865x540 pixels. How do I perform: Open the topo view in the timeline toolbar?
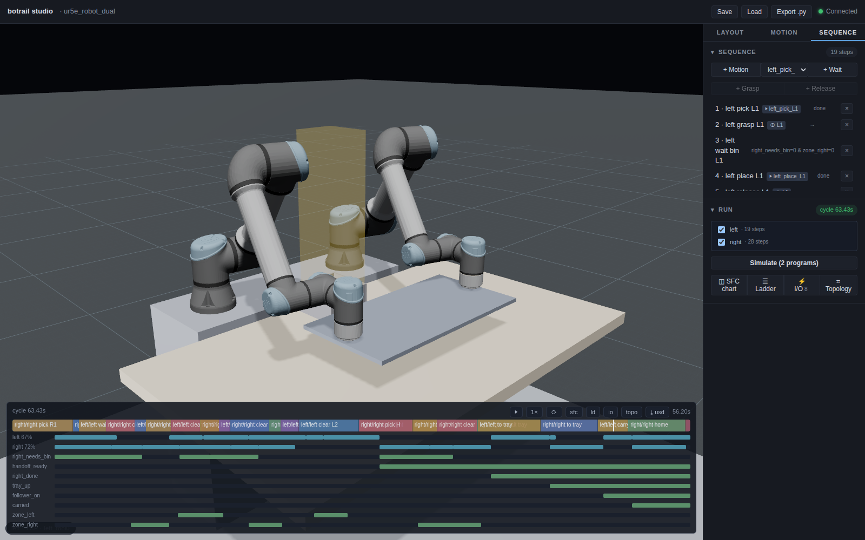[631, 412]
